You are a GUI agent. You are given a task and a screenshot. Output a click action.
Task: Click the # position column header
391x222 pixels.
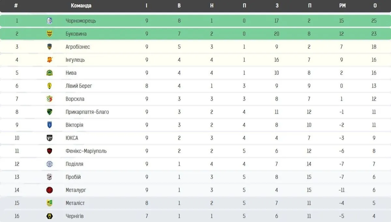16,6
